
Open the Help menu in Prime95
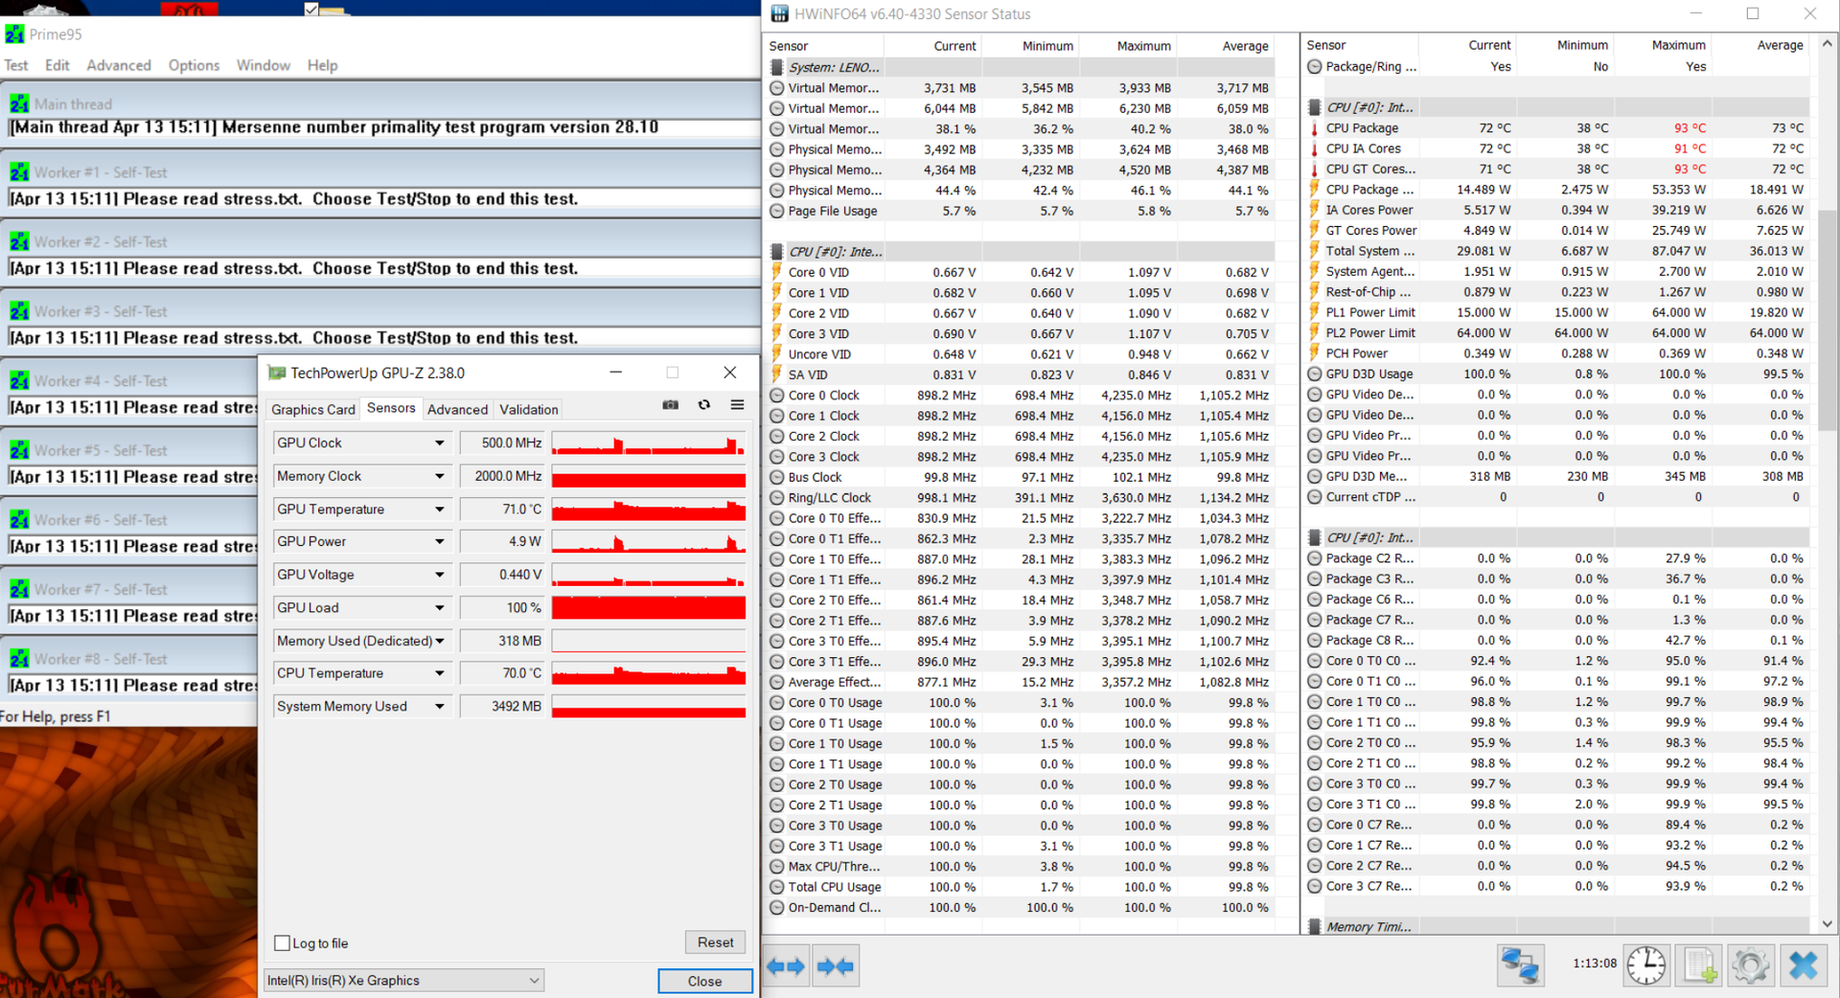pos(322,65)
